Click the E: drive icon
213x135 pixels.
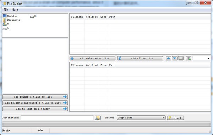tap(32, 17)
